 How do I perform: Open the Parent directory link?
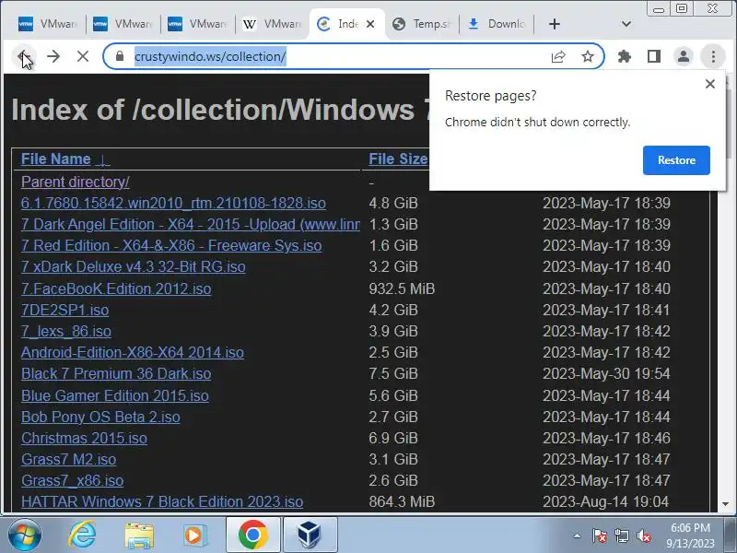pyautogui.click(x=76, y=182)
